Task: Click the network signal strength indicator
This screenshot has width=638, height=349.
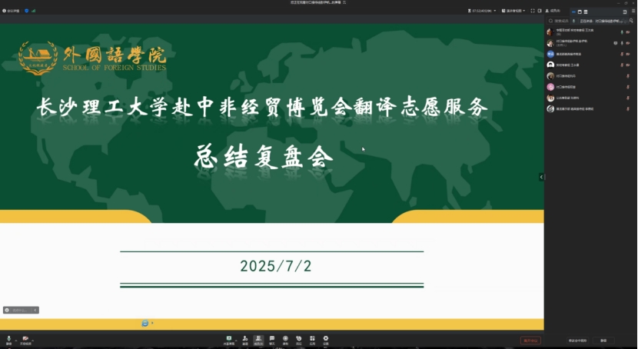Action: tap(34, 11)
